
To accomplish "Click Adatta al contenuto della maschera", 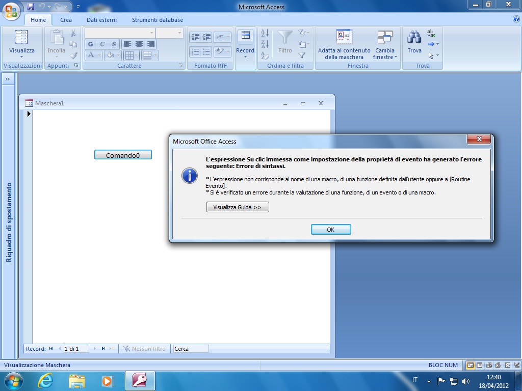I will (x=344, y=44).
